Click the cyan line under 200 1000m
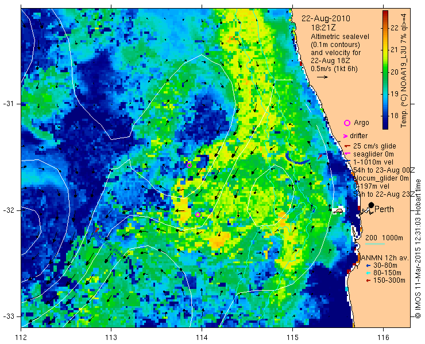 pyautogui.click(x=375, y=244)
